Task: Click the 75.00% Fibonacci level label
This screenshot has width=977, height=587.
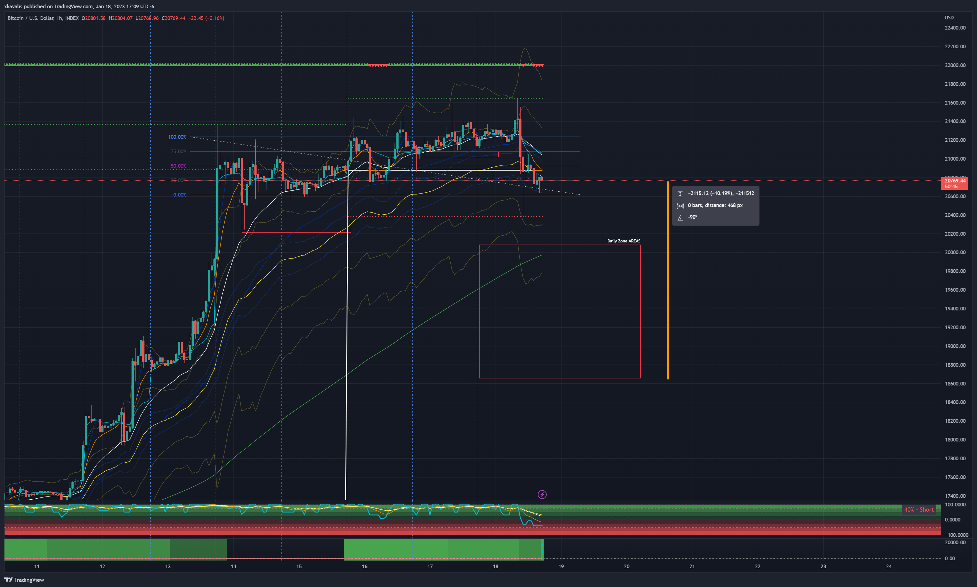Action: [x=178, y=151]
